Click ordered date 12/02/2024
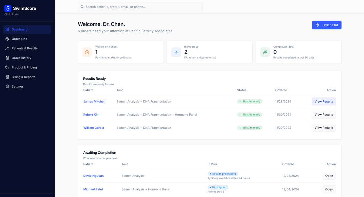Screen dimensions: 364x197 [x=290, y=176]
